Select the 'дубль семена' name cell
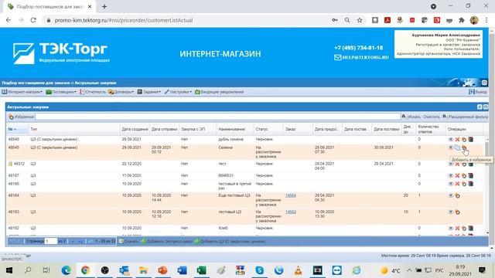495x278 pixels. click(x=230, y=139)
